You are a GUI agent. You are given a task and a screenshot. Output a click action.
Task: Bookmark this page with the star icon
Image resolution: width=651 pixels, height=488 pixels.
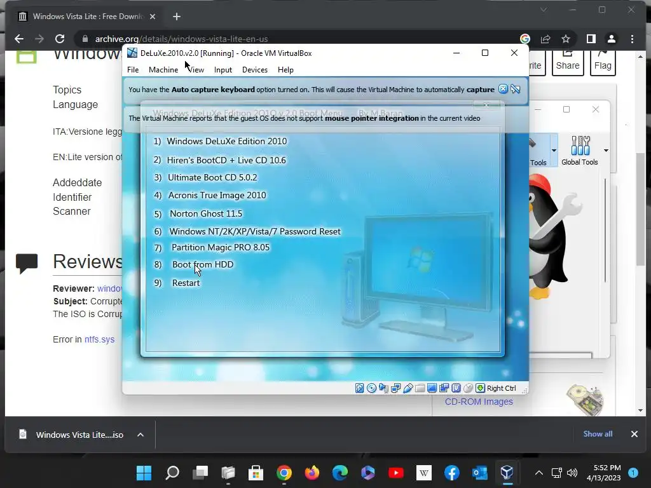(x=565, y=39)
